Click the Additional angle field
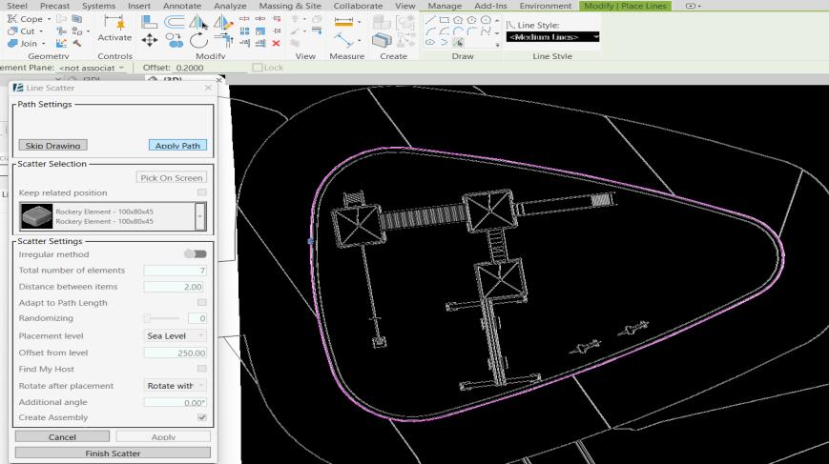 tap(175, 402)
